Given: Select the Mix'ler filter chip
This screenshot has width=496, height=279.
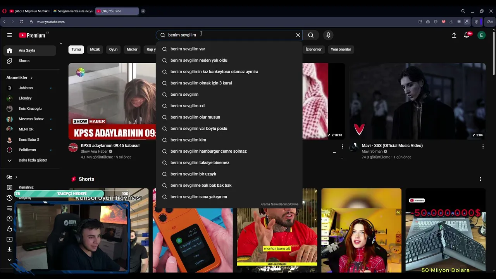Looking at the screenshot, I should coord(132,50).
